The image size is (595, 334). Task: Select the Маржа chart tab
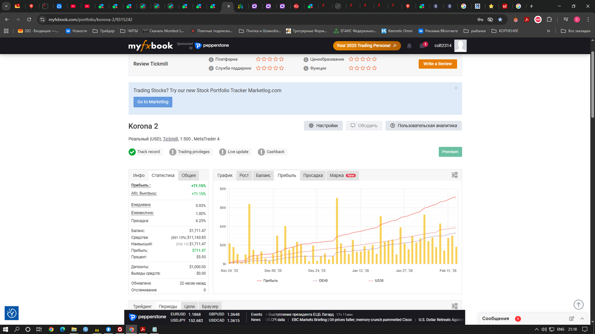click(342, 176)
